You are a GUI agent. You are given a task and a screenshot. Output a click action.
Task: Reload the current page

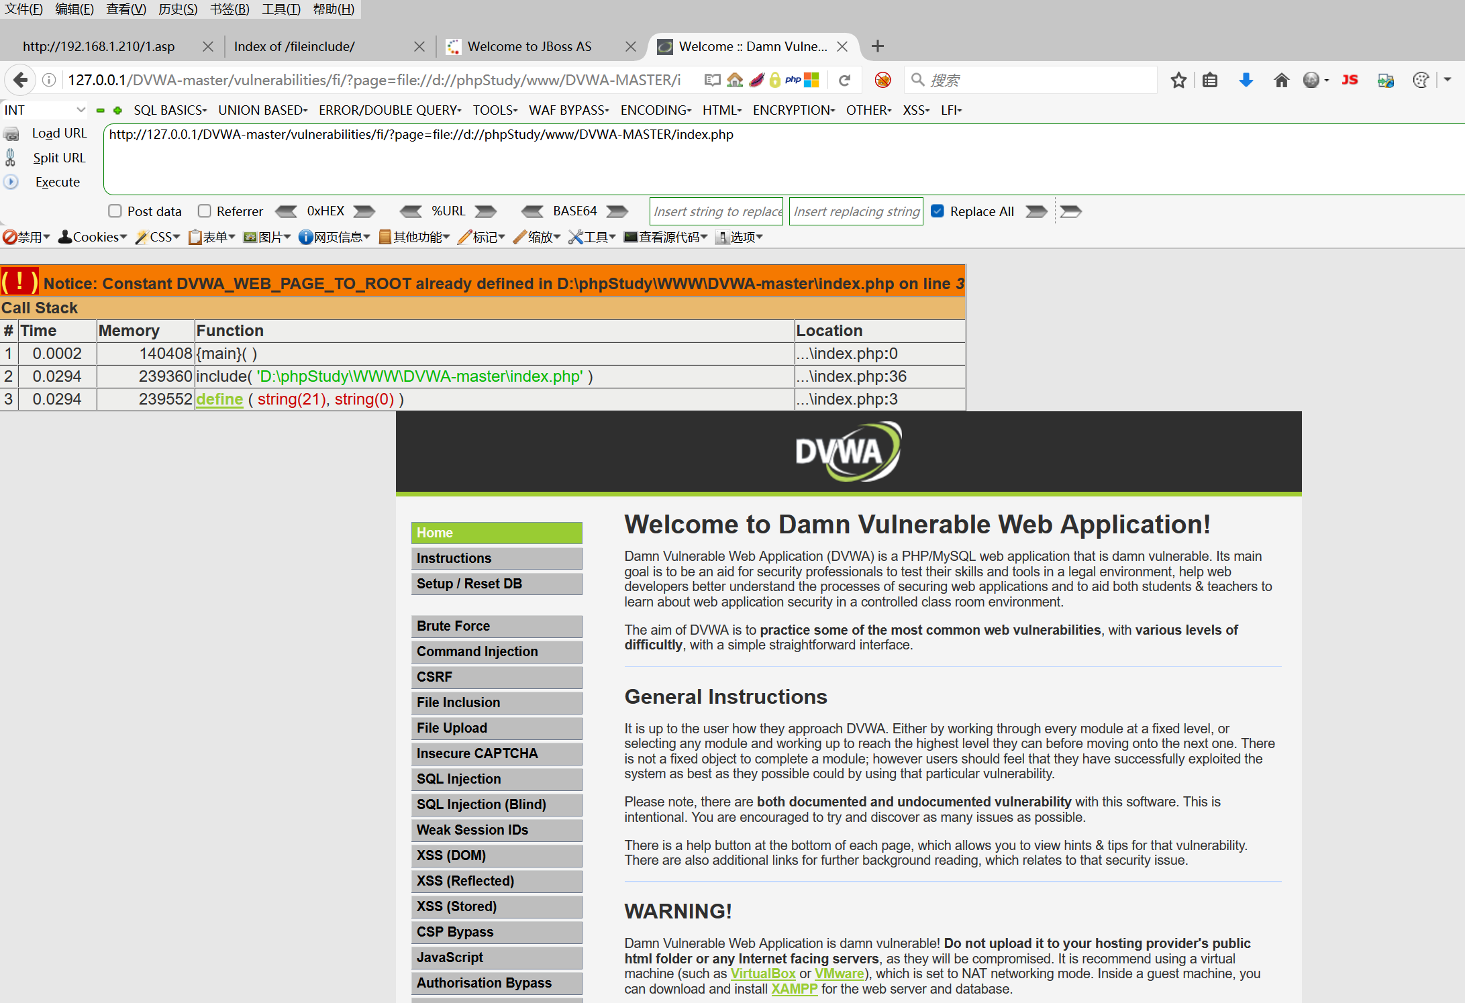coord(845,80)
